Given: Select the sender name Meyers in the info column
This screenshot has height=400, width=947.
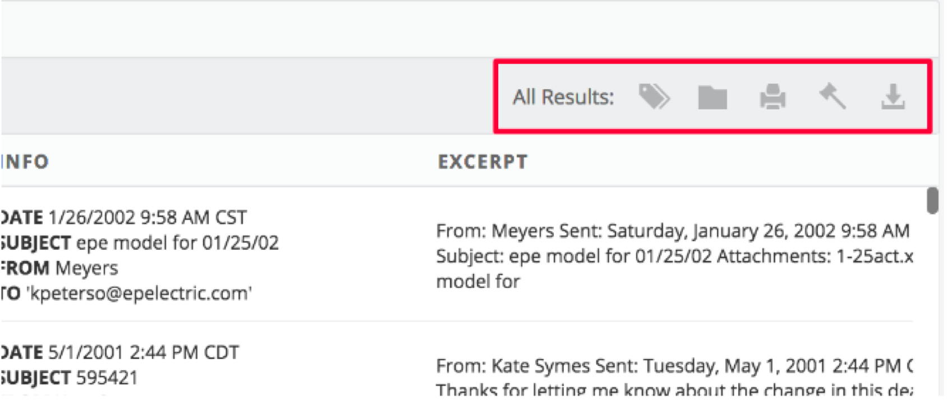Looking at the screenshot, I should point(87,268).
